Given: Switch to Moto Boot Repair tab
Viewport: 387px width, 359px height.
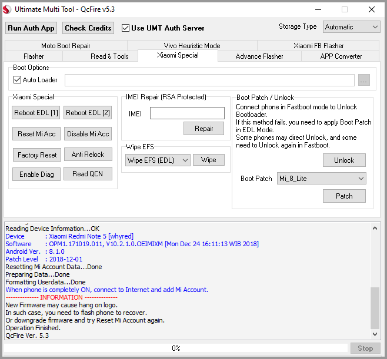Looking at the screenshot, I should pyautogui.click(x=66, y=46).
